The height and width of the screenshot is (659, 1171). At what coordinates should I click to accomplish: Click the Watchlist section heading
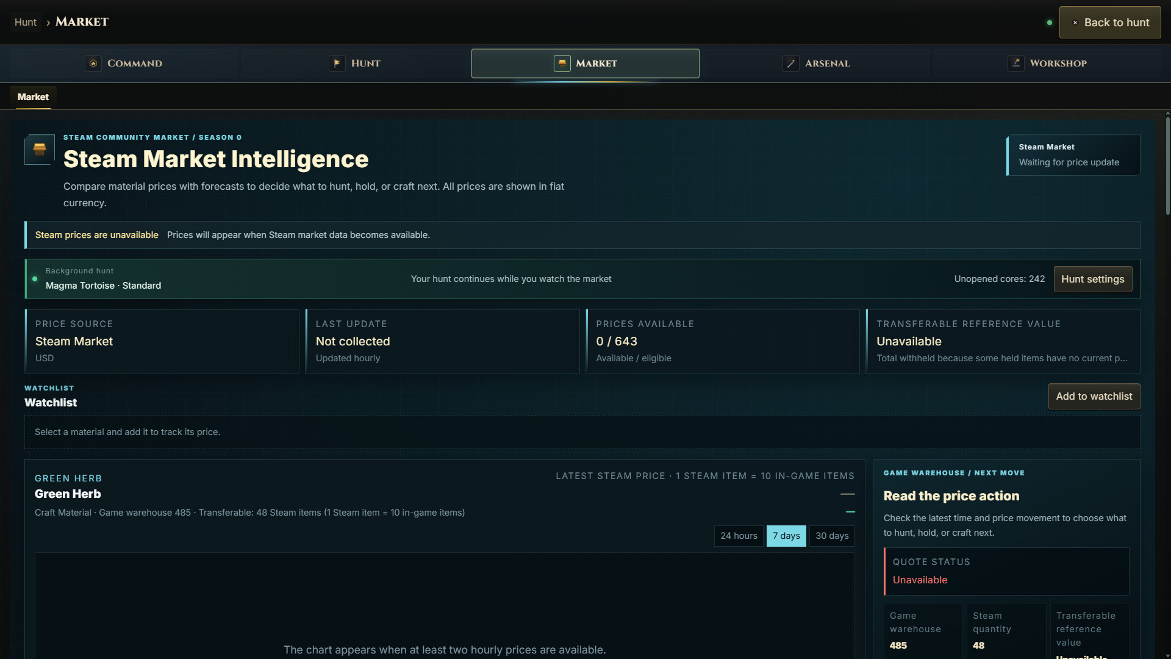coord(51,403)
